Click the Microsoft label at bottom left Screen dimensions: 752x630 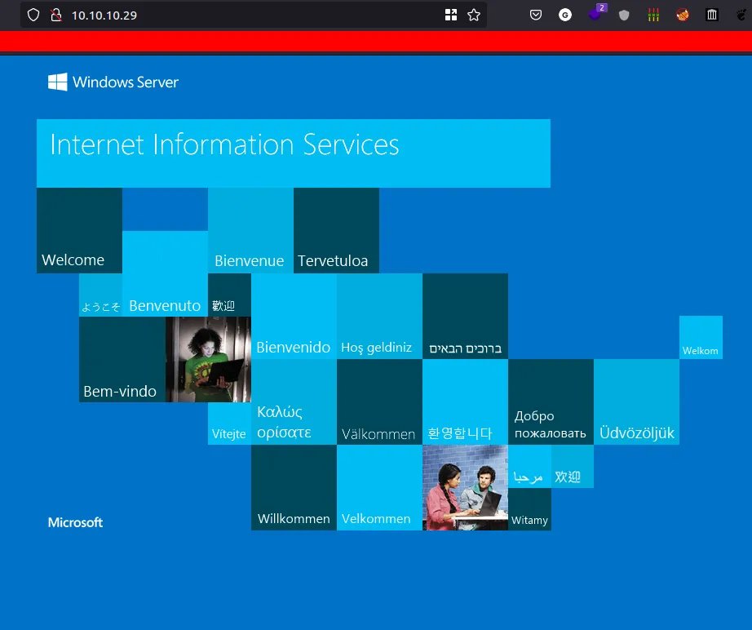click(75, 522)
